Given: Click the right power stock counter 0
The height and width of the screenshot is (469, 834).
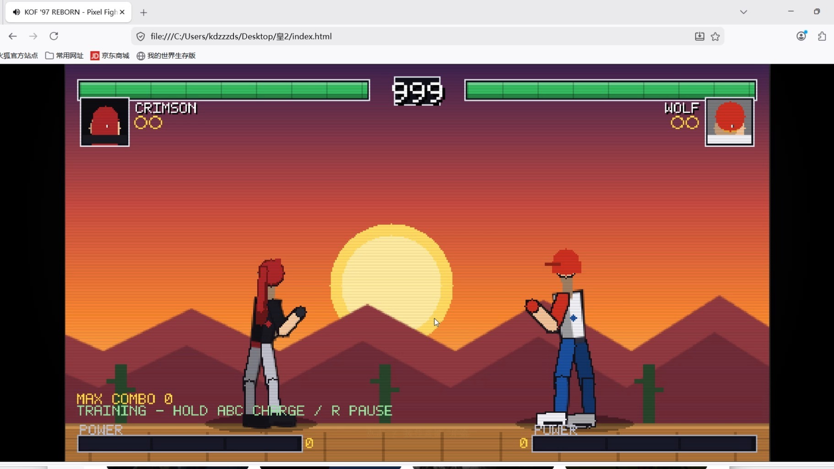Looking at the screenshot, I should pos(524,443).
